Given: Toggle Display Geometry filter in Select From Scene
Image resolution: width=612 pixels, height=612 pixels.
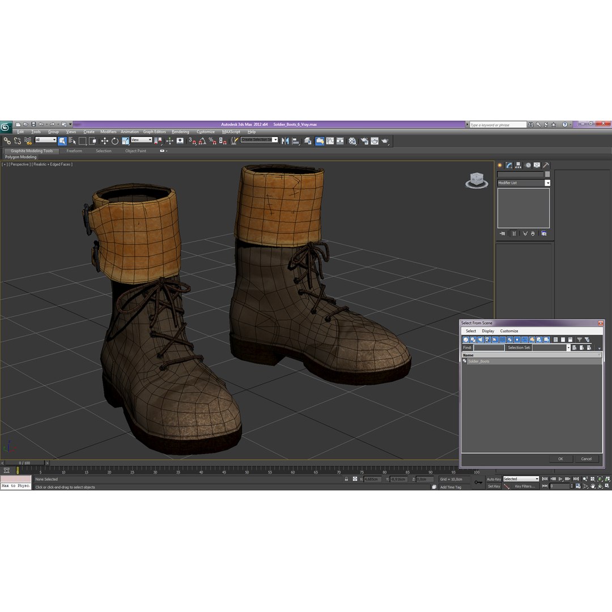Looking at the screenshot, I should 466,339.
